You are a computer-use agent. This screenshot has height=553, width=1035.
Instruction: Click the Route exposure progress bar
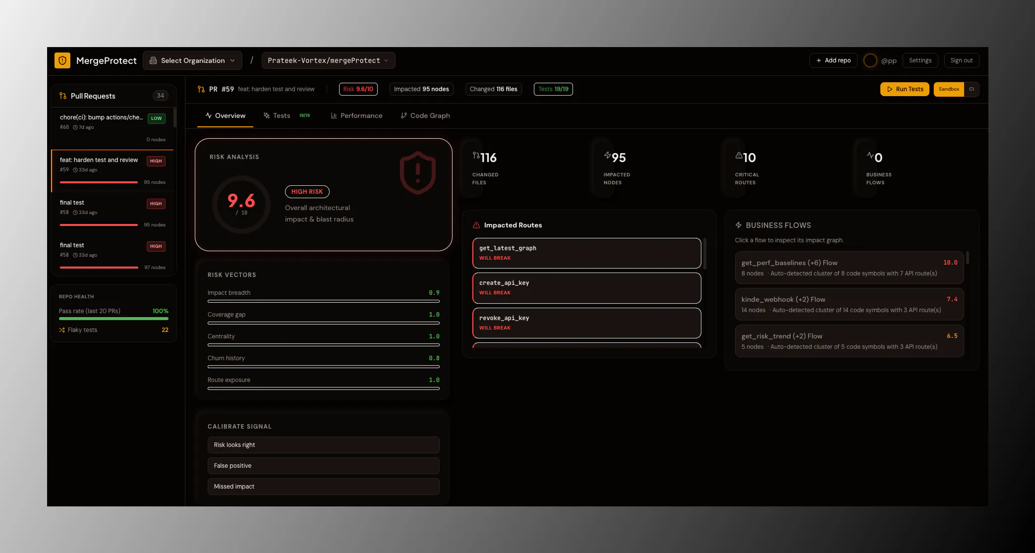coord(323,388)
